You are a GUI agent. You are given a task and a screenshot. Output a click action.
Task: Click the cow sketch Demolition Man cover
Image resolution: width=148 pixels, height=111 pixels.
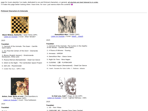pos(67,24)
